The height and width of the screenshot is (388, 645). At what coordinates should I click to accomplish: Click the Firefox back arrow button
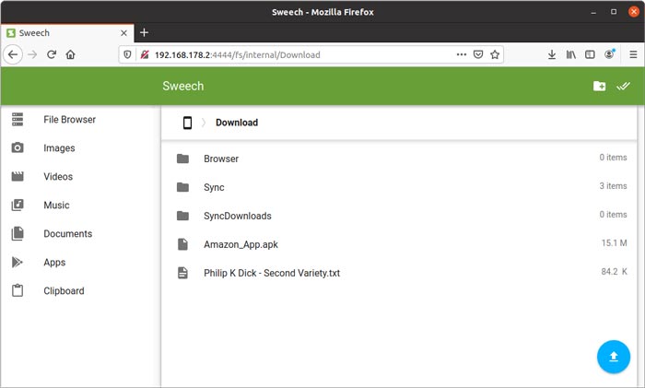pos(13,54)
